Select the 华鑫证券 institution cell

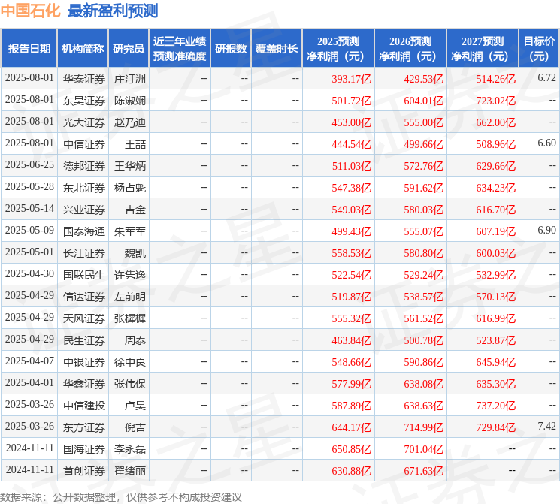point(84,384)
